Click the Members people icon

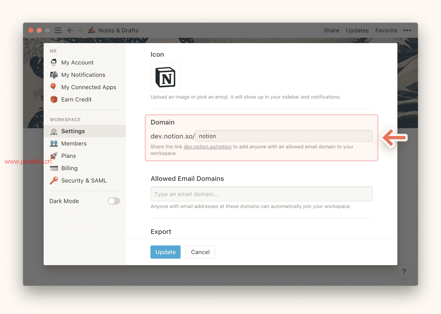(x=54, y=143)
